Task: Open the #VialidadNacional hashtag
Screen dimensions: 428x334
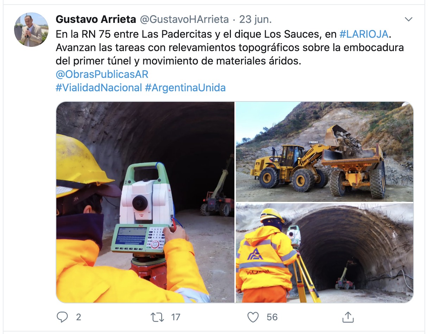Action: tap(99, 88)
